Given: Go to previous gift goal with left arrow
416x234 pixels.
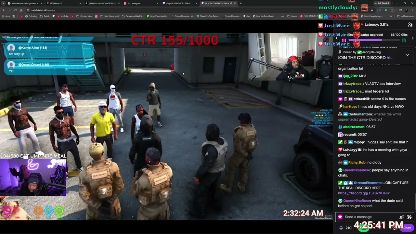Looking at the screenshot, I should pos(337,38).
